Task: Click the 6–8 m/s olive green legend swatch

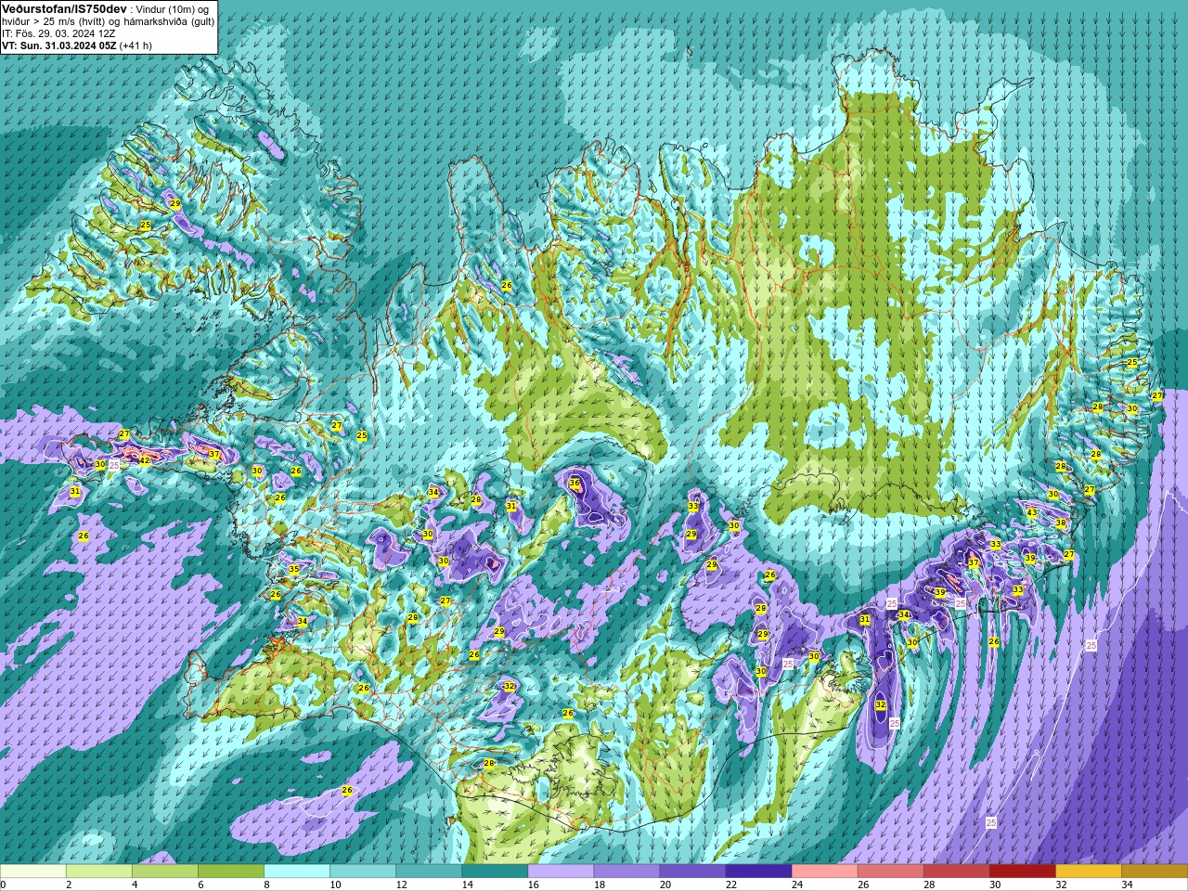Action: pyautogui.click(x=231, y=872)
